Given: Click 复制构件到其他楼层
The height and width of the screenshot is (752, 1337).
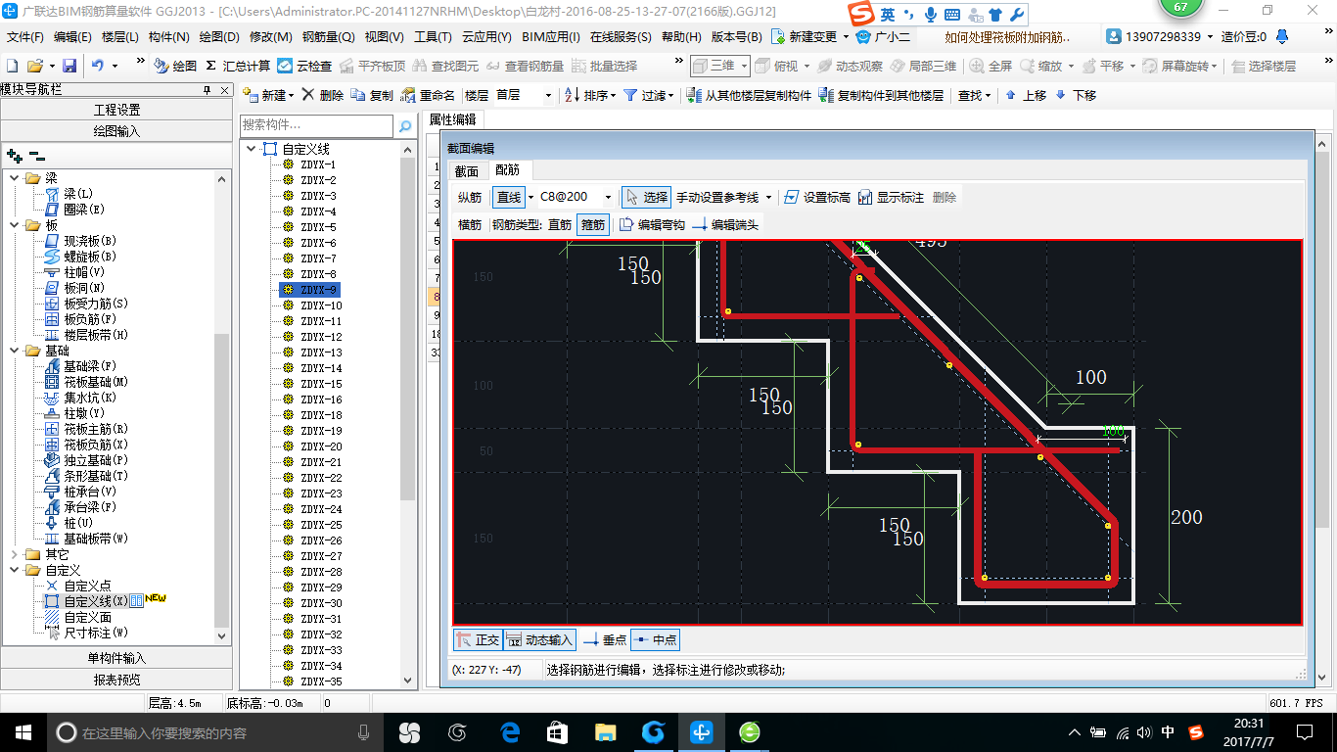Looking at the screenshot, I should pos(881,95).
